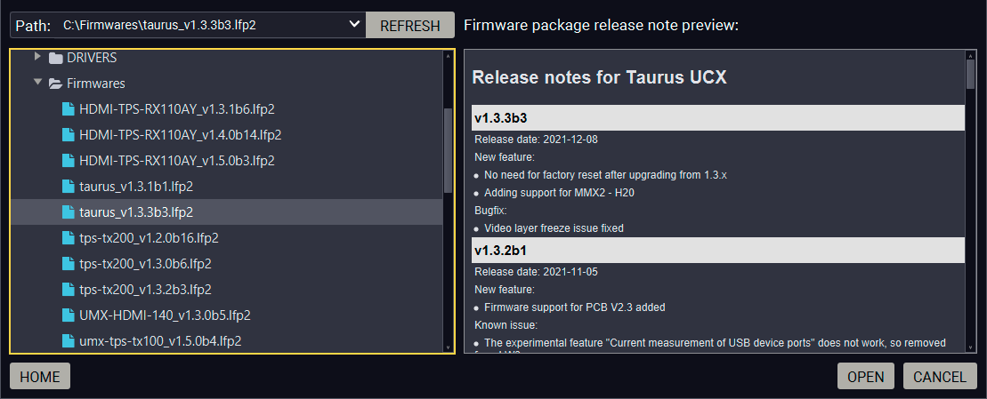Click file tree scrollbar thumb
The width and height of the screenshot is (987, 399).
(x=448, y=150)
